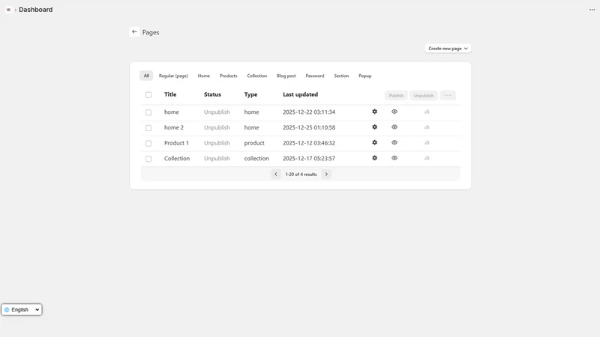Click the Dashboard breadcrumb title
The width and height of the screenshot is (600, 337).
[x=35, y=10]
